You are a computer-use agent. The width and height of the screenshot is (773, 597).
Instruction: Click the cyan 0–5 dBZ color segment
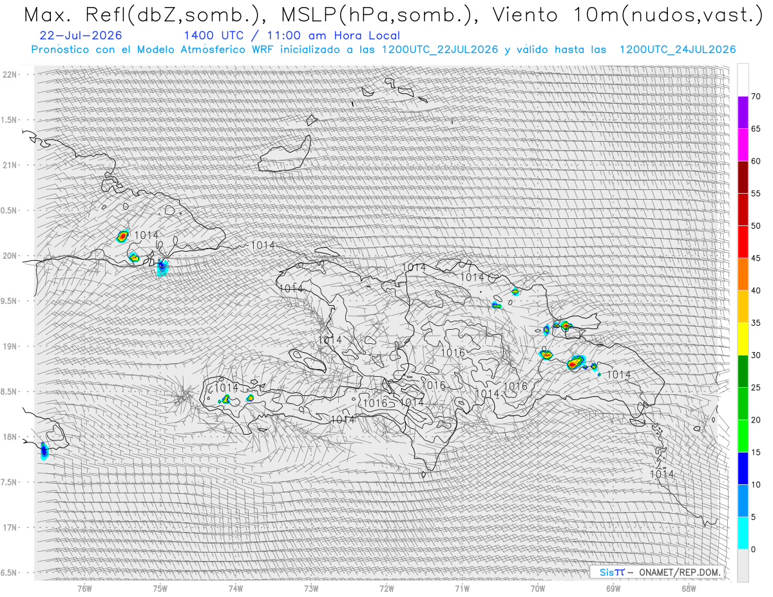tap(743, 533)
